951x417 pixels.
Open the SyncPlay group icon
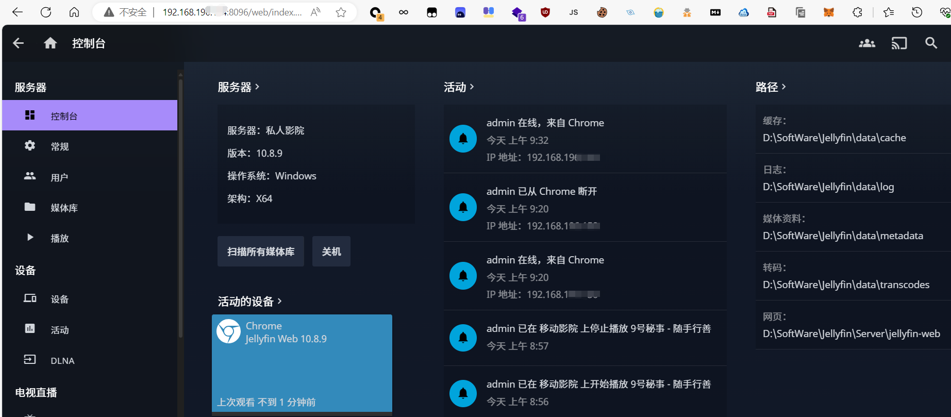tap(867, 43)
